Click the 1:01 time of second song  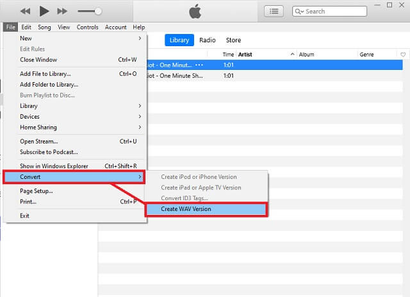click(228, 76)
